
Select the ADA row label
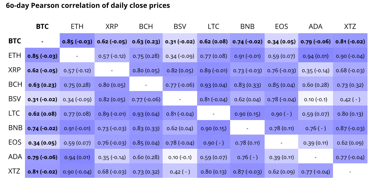coord(15,157)
